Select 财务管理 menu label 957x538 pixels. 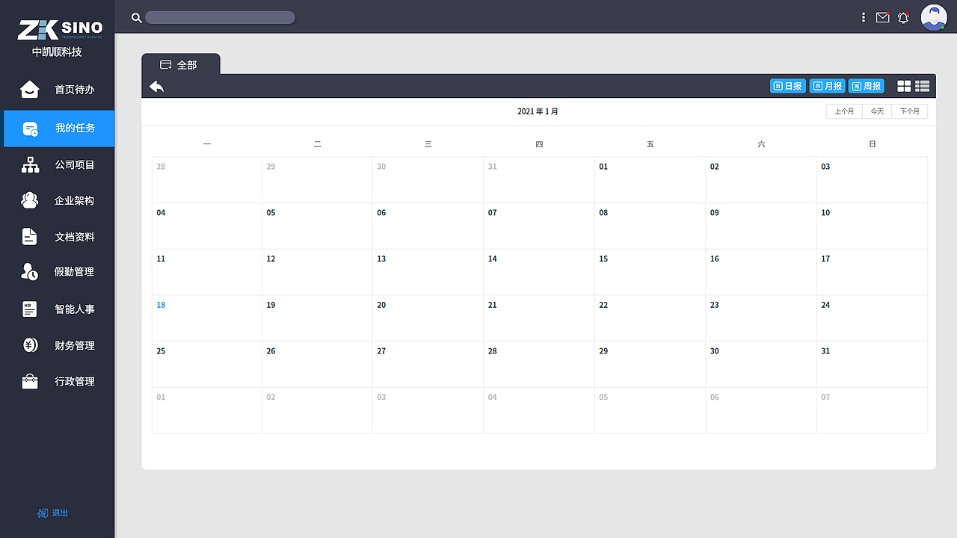tap(75, 345)
